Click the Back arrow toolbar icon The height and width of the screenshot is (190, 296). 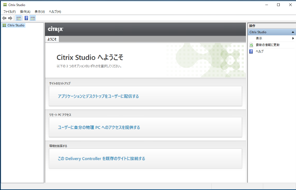point(4,18)
